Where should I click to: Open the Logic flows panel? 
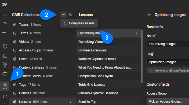[x=5, y=96]
